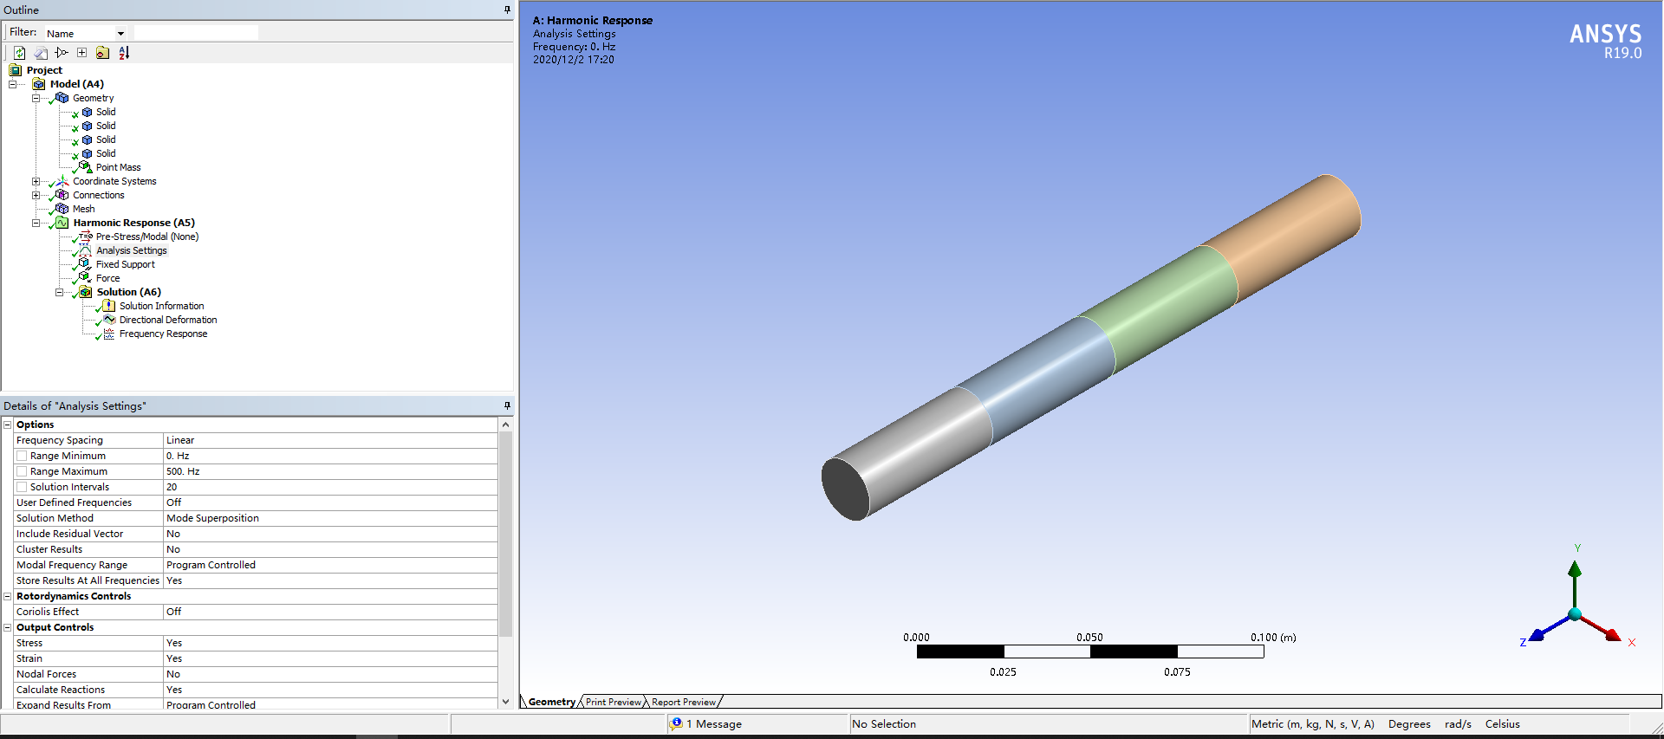Click the A-Z sort icon in Outline toolbar
This screenshot has width=1664, height=739.
click(124, 53)
